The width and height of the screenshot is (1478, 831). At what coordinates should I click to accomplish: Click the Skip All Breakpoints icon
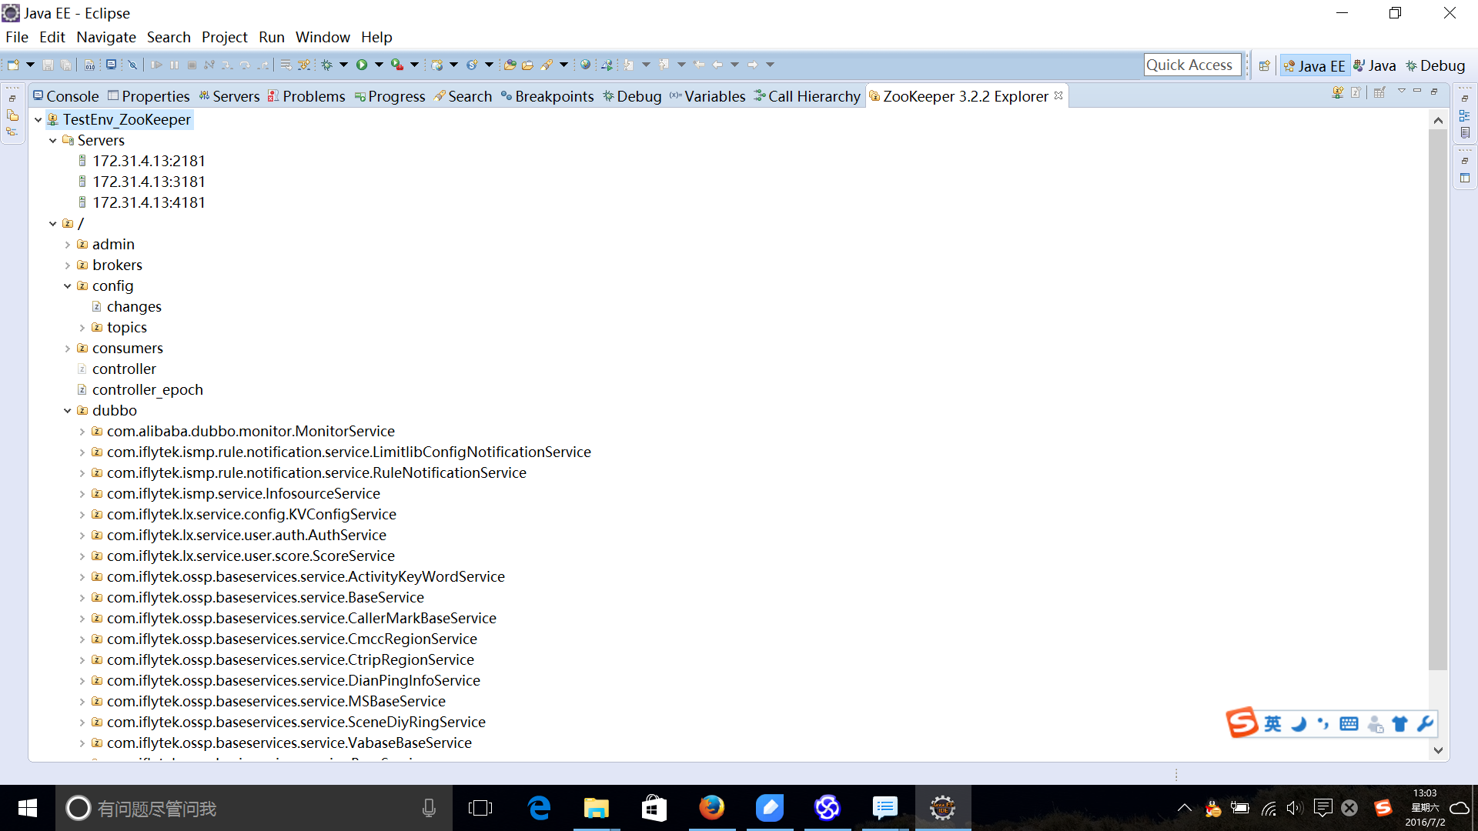point(132,65)
